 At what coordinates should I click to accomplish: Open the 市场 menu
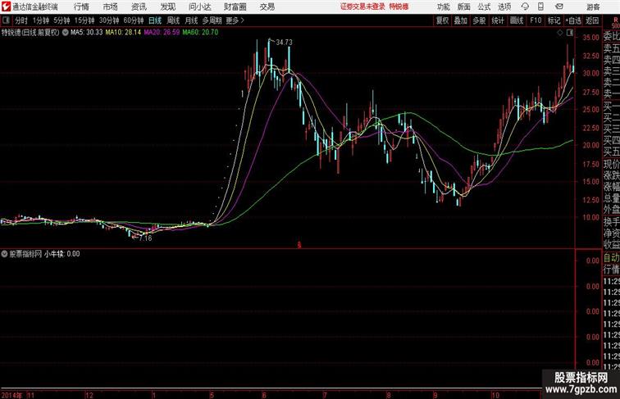tap(110, 7)
